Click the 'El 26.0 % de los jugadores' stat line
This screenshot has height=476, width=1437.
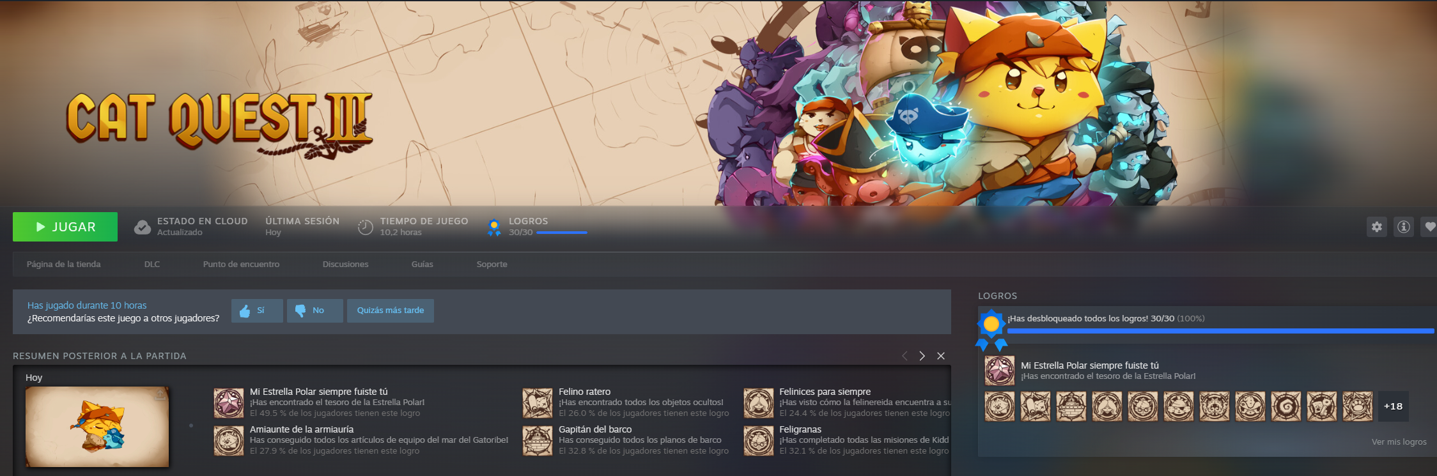point(644,413)
